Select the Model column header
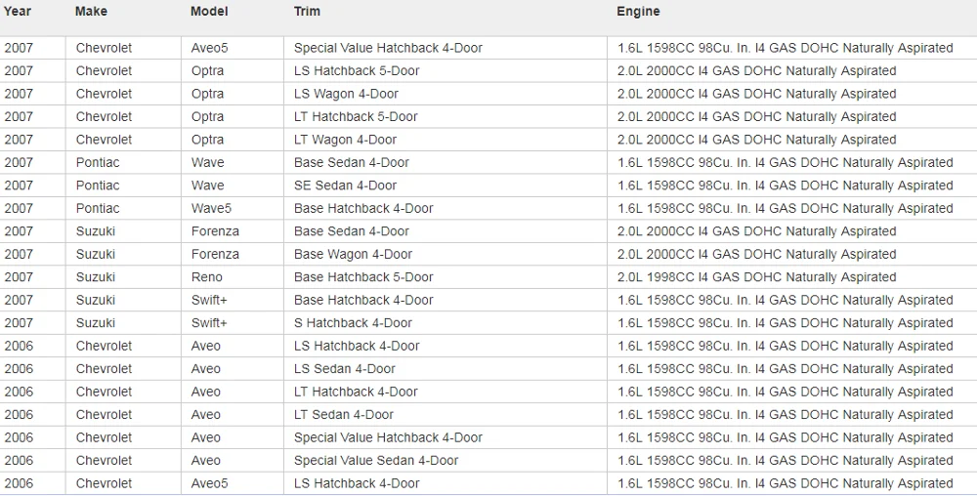Viewport: 977px width, 496px height. 209,12
